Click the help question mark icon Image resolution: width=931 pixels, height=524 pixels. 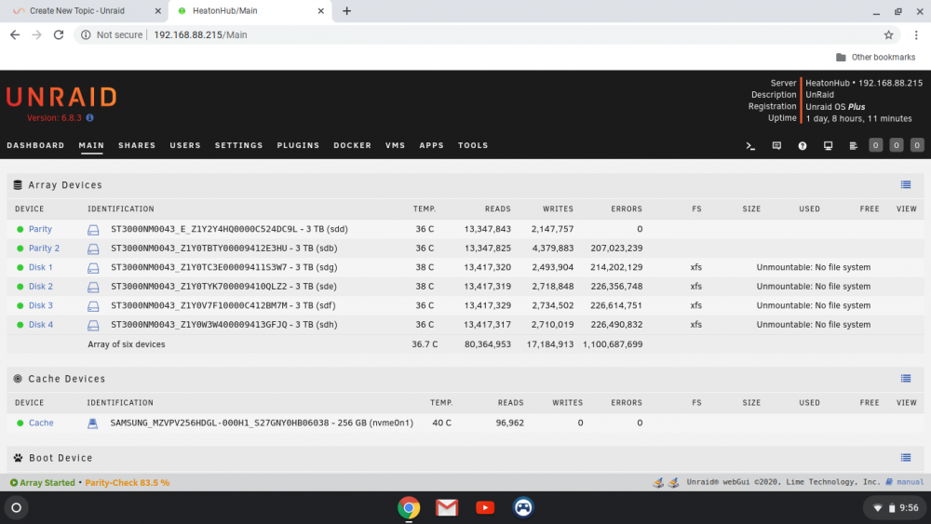pyautogui.click(x=803, y=146)
